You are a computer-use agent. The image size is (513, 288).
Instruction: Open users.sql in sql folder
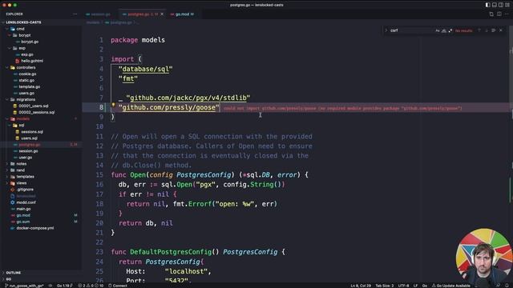(29, 138)
